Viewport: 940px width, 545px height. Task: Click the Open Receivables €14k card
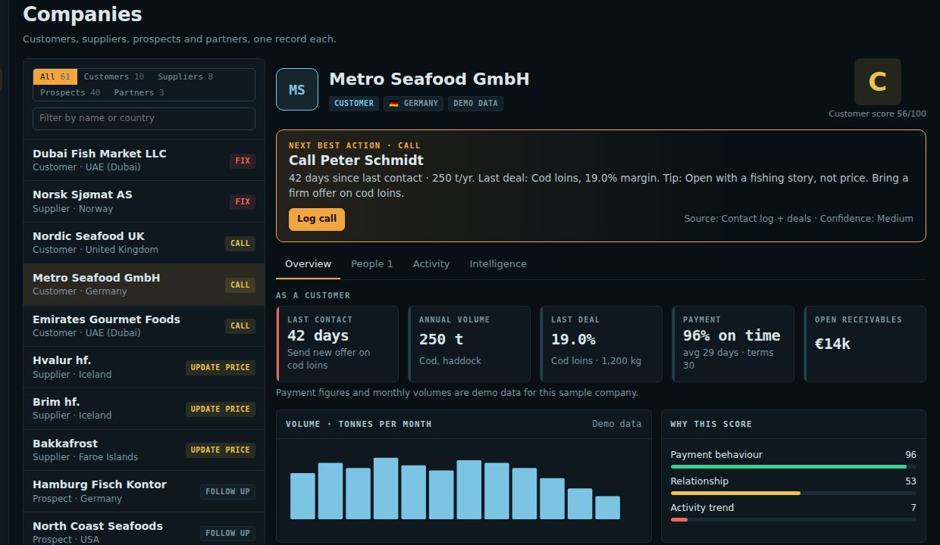865,344
